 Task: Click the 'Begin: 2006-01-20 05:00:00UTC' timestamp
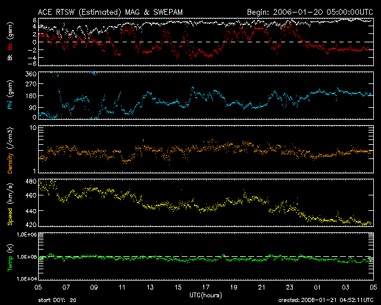point(310,12)
